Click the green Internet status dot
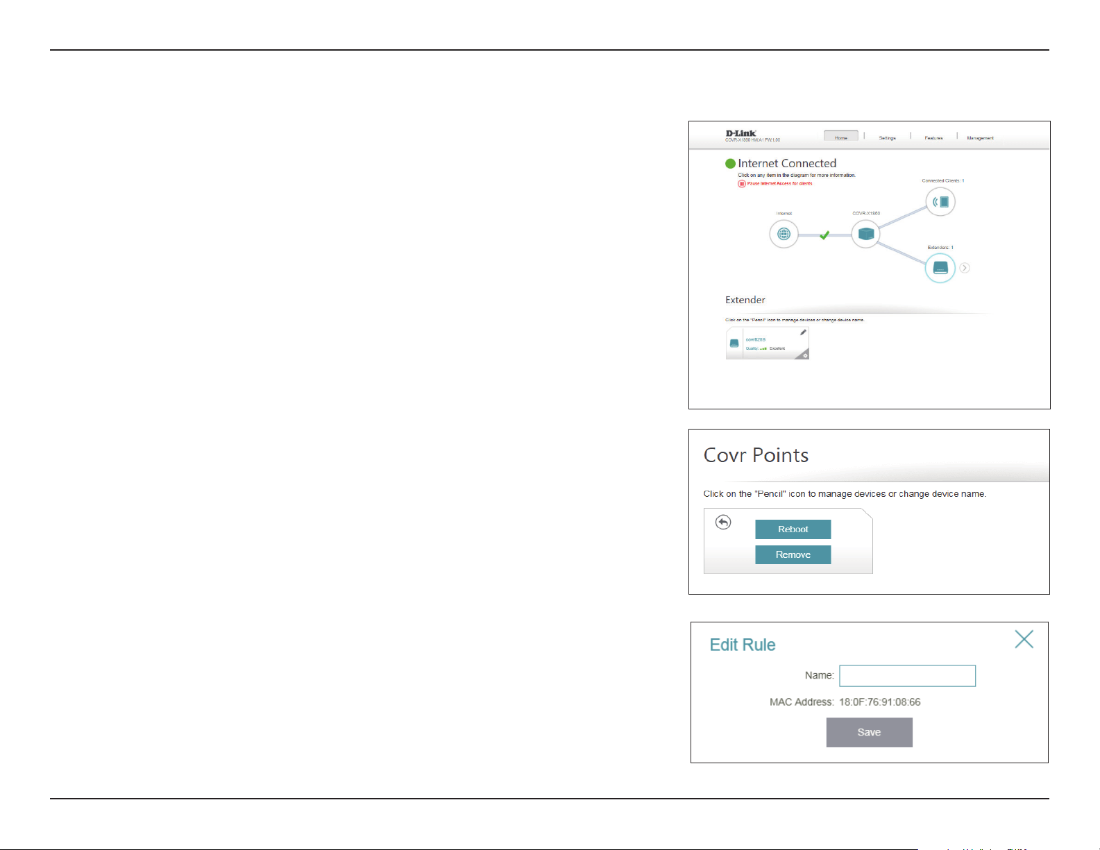Screen dimensions: 1100x850 730,164
